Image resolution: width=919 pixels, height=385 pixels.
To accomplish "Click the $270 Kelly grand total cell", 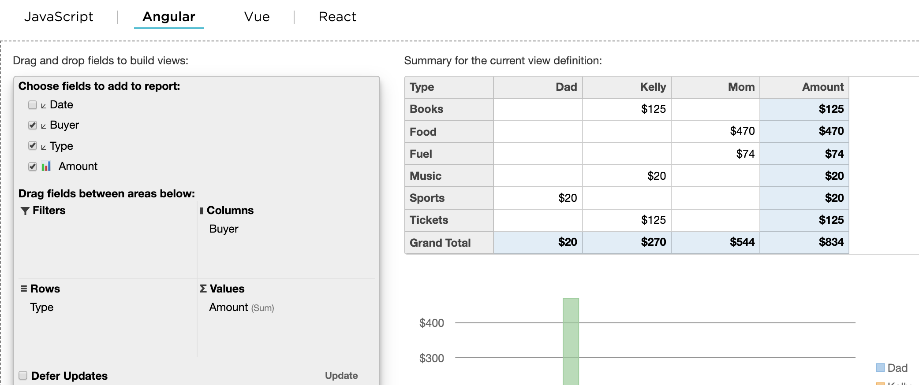I will point(627,242).
